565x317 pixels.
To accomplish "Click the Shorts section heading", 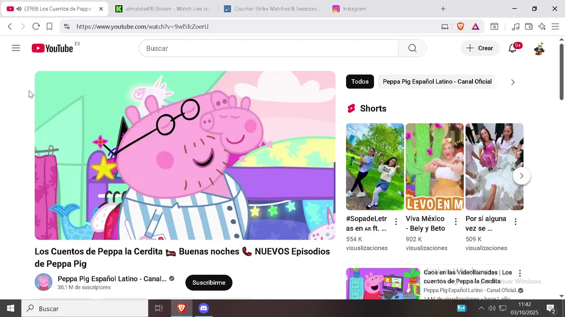I will [x=373, y=108].
